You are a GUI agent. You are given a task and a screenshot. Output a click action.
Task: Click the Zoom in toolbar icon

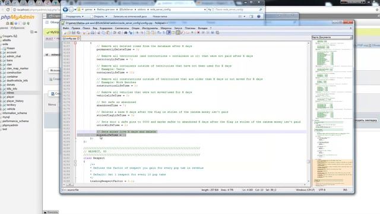(x=137, y=33)
